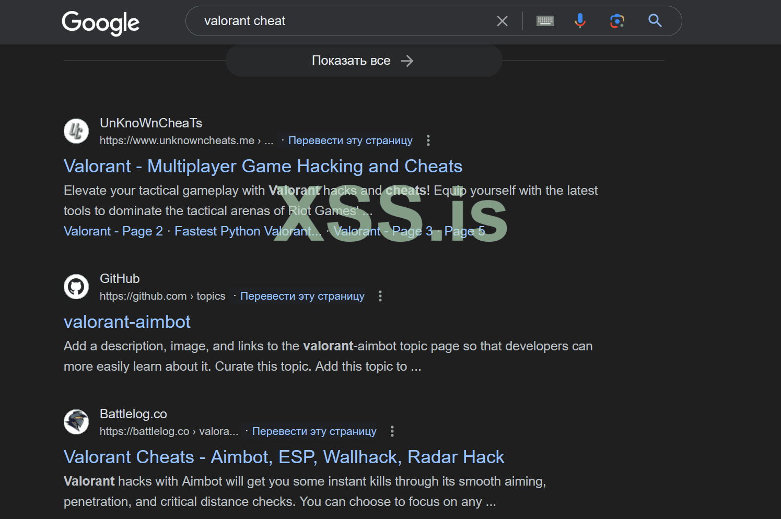The width and height of the screenshot is (781, 519).
Task: Translate the GitHub result page
Action: click(x=302, y=296)
